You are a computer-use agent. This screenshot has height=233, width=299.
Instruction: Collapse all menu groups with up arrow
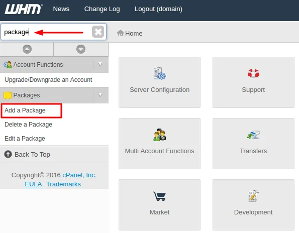click(27, 49)
